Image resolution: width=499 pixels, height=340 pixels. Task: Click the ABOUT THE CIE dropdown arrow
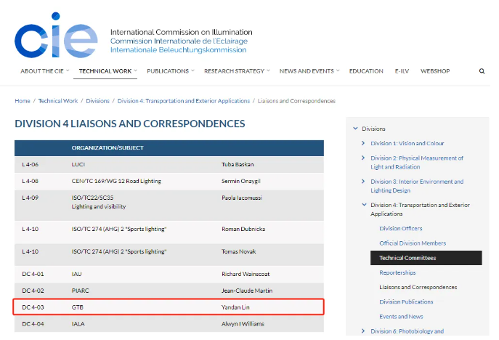pos(68,70)
